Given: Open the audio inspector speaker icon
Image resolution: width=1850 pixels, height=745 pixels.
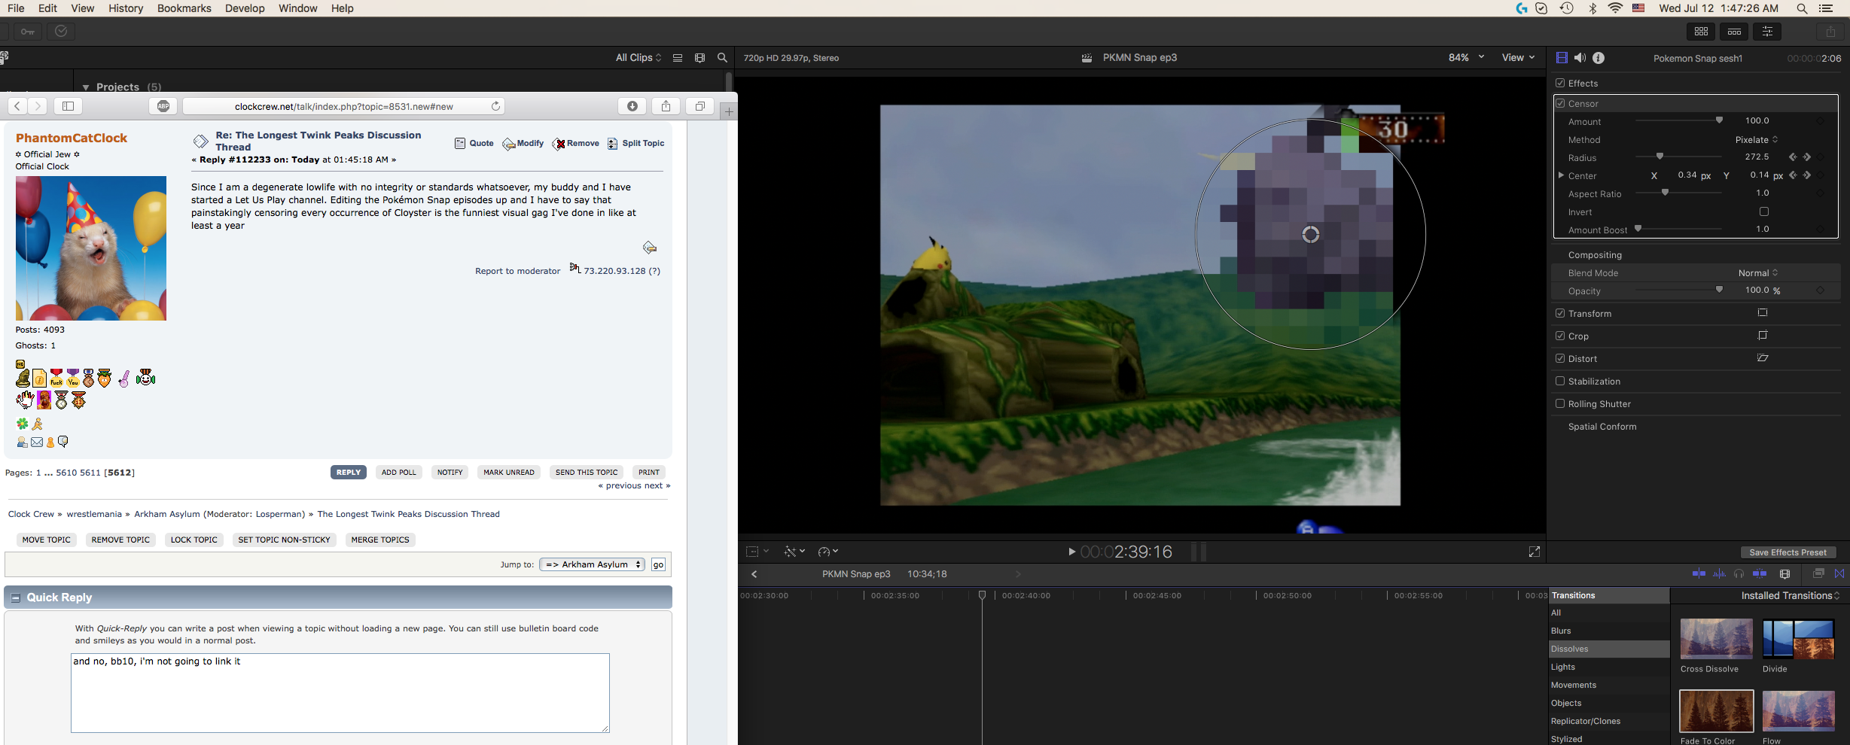Looking at the screenshot, I should [1580, 58].
